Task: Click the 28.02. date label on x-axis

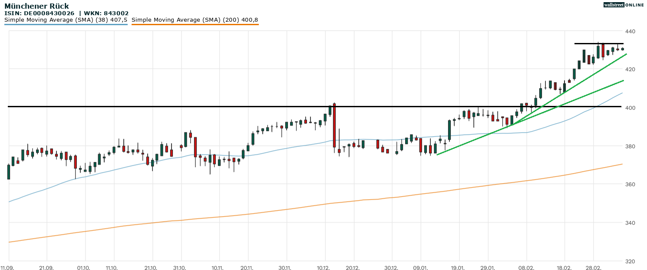Action: (594, 268)
